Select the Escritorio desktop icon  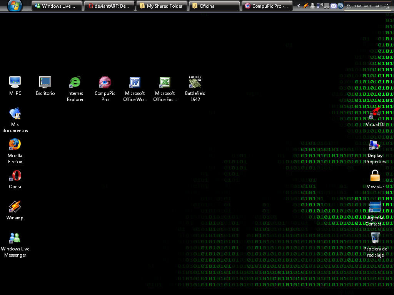click(x=45, y=86)
